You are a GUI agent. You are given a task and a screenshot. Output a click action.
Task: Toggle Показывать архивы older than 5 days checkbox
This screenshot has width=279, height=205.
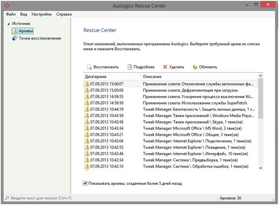(x=85, y=183)
